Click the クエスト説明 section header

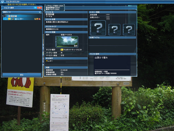[x=112, y=54]
